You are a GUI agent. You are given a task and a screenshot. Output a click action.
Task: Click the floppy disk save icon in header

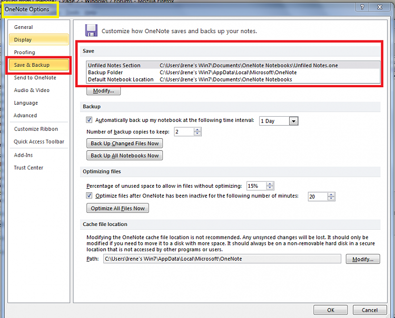point(91,30)
